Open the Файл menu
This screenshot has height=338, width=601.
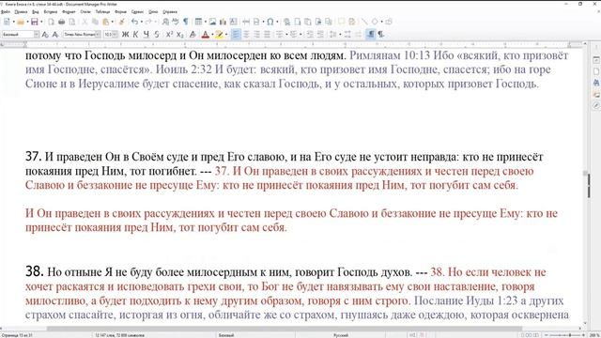[6, 12]
